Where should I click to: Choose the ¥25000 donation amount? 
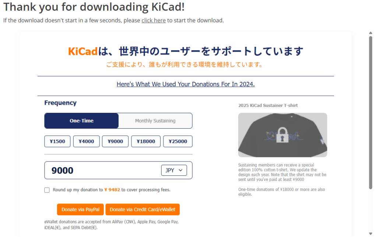pyautogui.click(x=178, y=142)
